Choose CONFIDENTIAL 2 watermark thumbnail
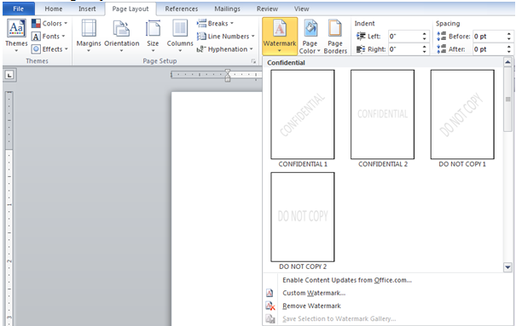 (382, 114)
